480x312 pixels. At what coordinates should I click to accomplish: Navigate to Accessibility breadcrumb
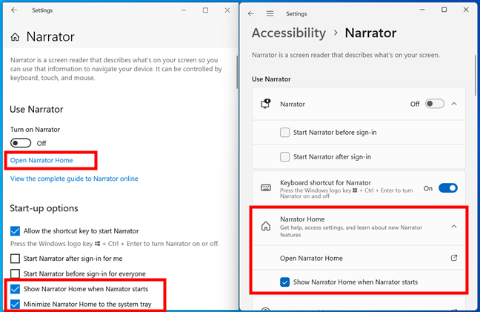pos(289,33)
